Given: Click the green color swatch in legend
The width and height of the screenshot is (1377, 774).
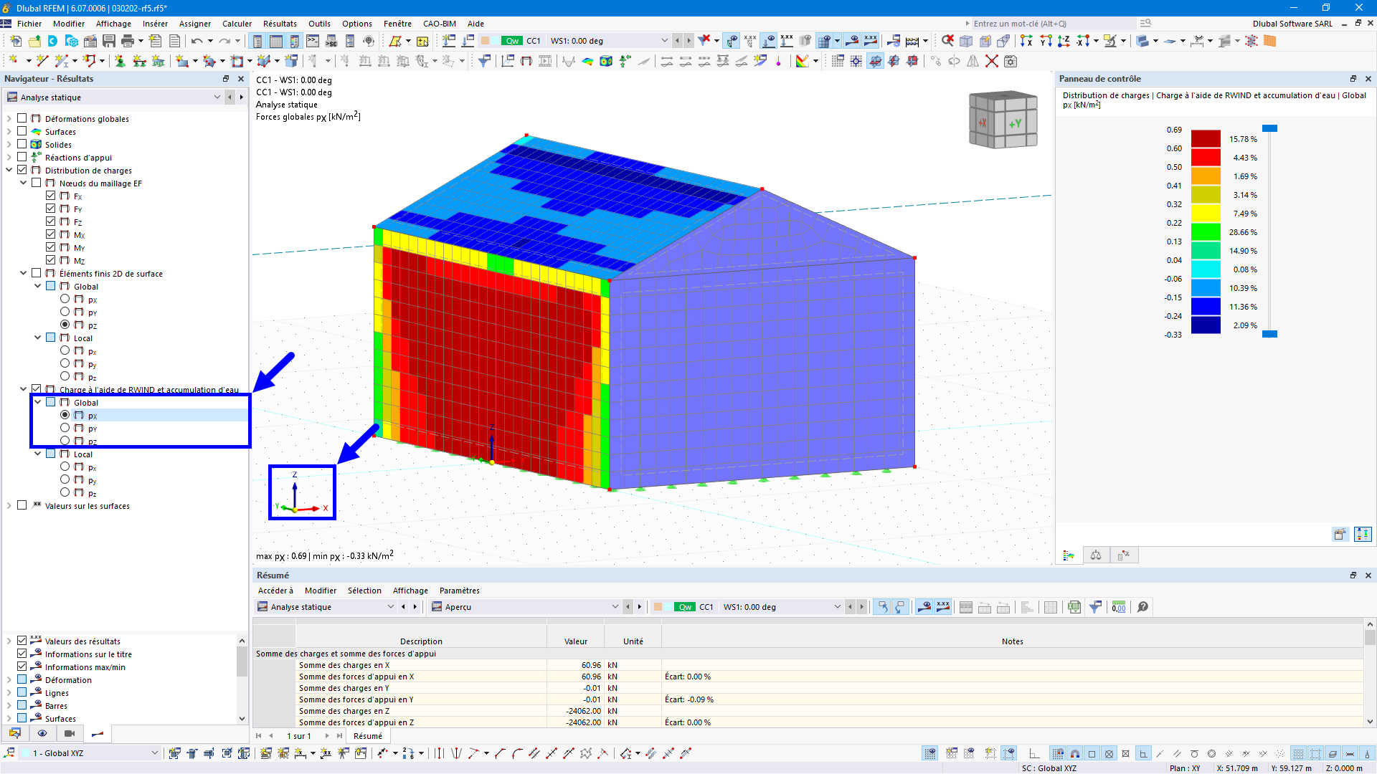Looking at the screenshot, I should pos(1206,232).
